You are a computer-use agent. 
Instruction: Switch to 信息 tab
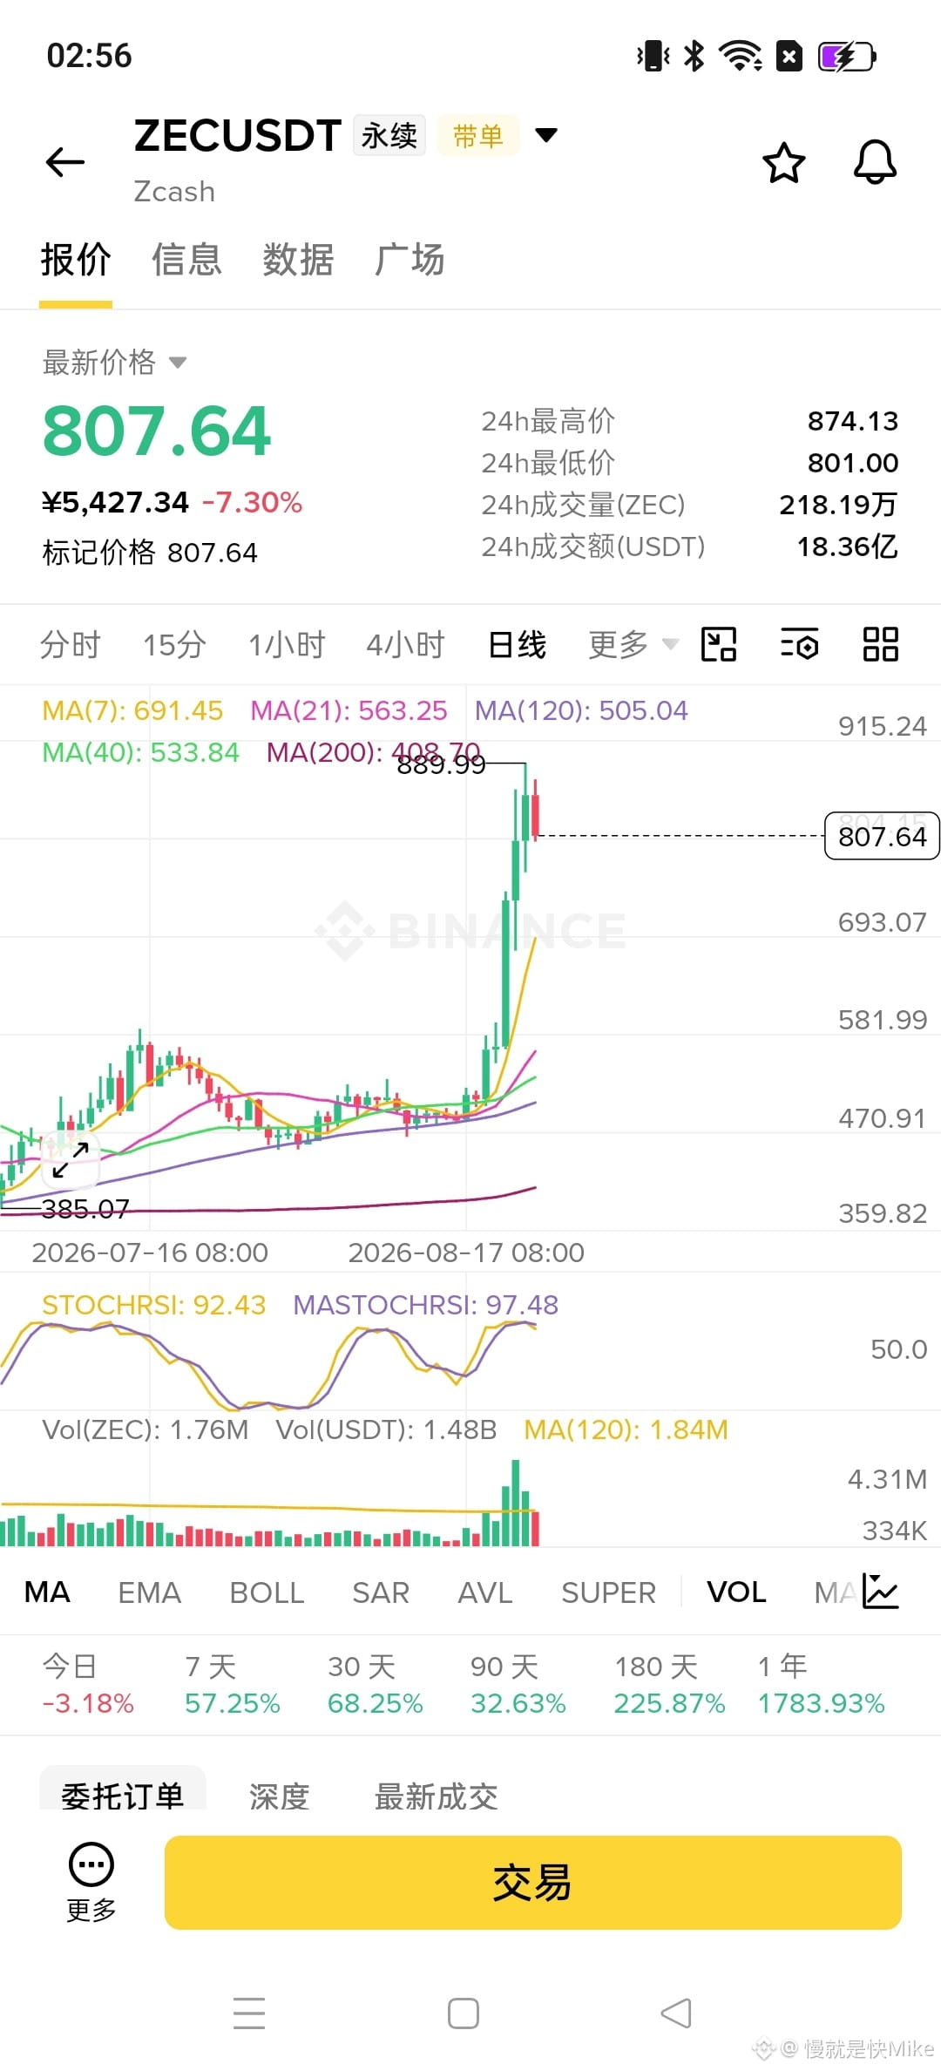[186, 260]
